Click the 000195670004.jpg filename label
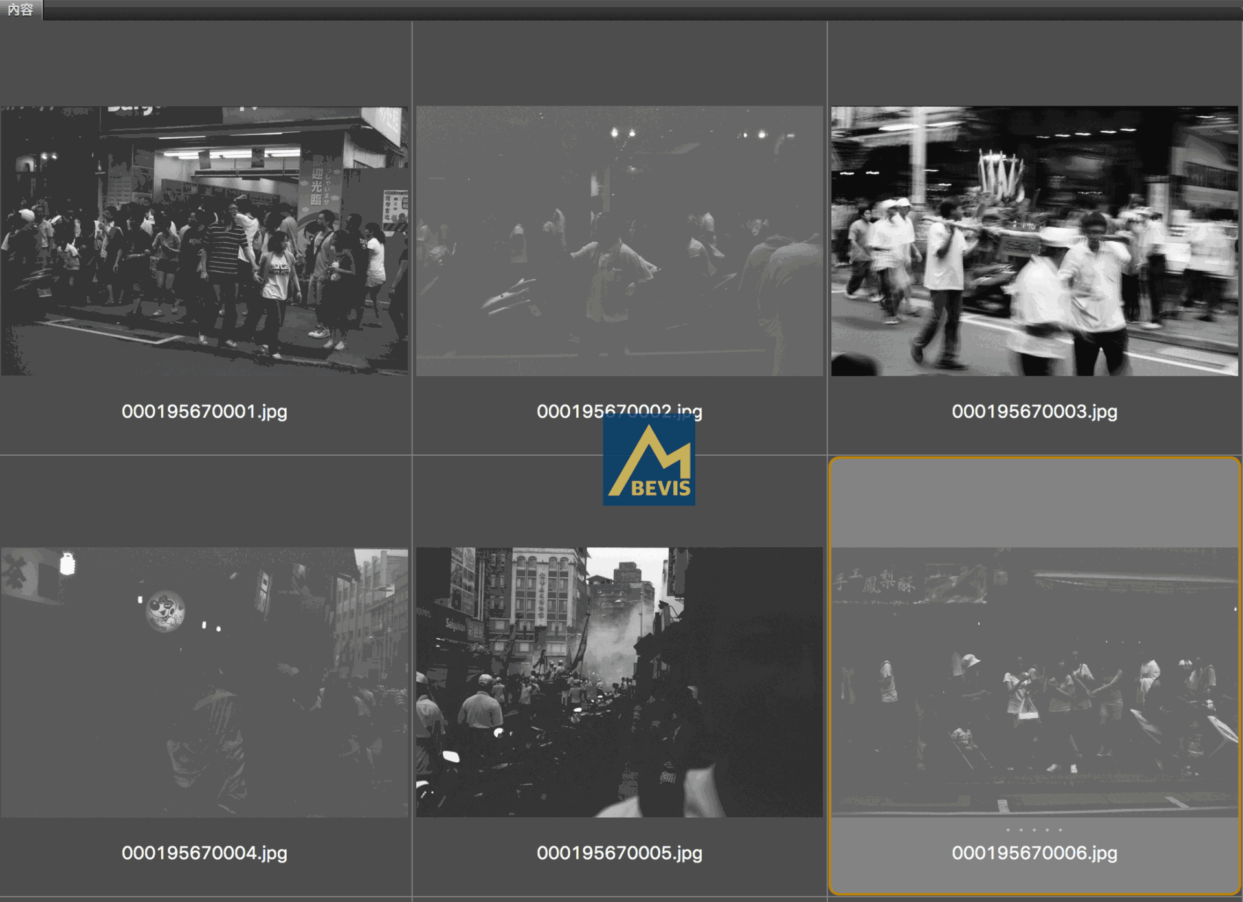The width and height of the screenshot is (1243, 902). [205, 853]
